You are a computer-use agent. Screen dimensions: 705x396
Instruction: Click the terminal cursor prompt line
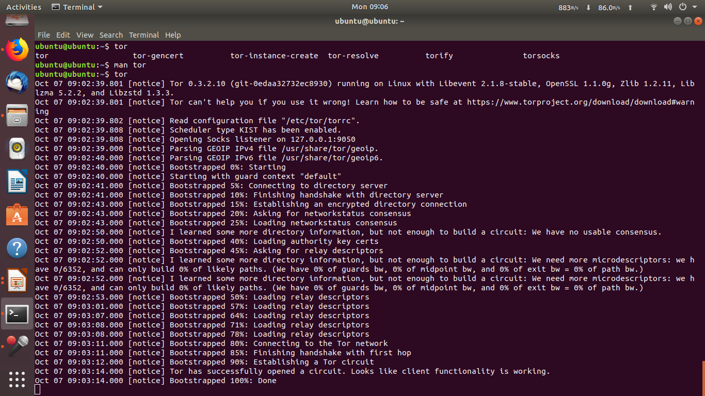click(x=38, y=390)
